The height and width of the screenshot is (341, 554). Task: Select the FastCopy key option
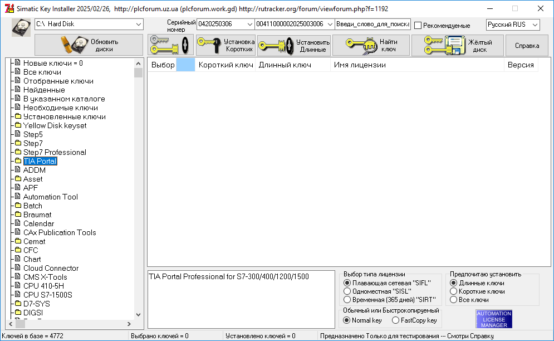pyautogui.click(x=395, y=320)
